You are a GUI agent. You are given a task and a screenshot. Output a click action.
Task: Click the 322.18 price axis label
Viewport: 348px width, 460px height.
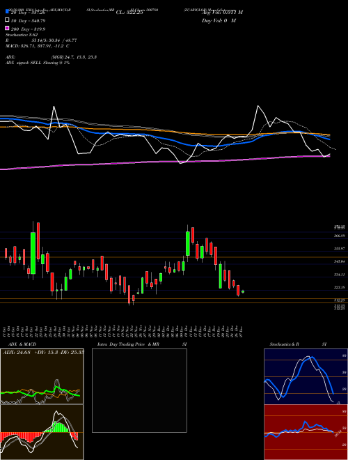(340, 287)
